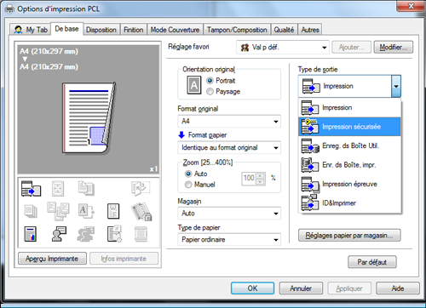Open the Réglage favori dropdown showing Val p déf.
Image resolution: width=426 pixels, height=308 pixels.
click(x=283, y=48)
